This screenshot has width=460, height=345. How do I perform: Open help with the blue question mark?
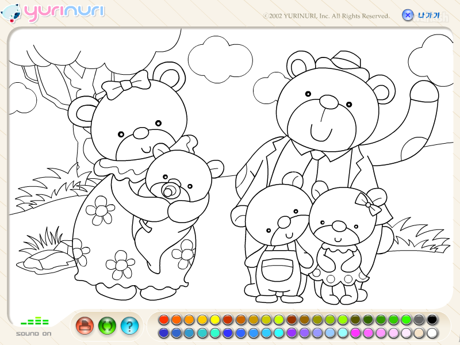[x=129, y=325]
